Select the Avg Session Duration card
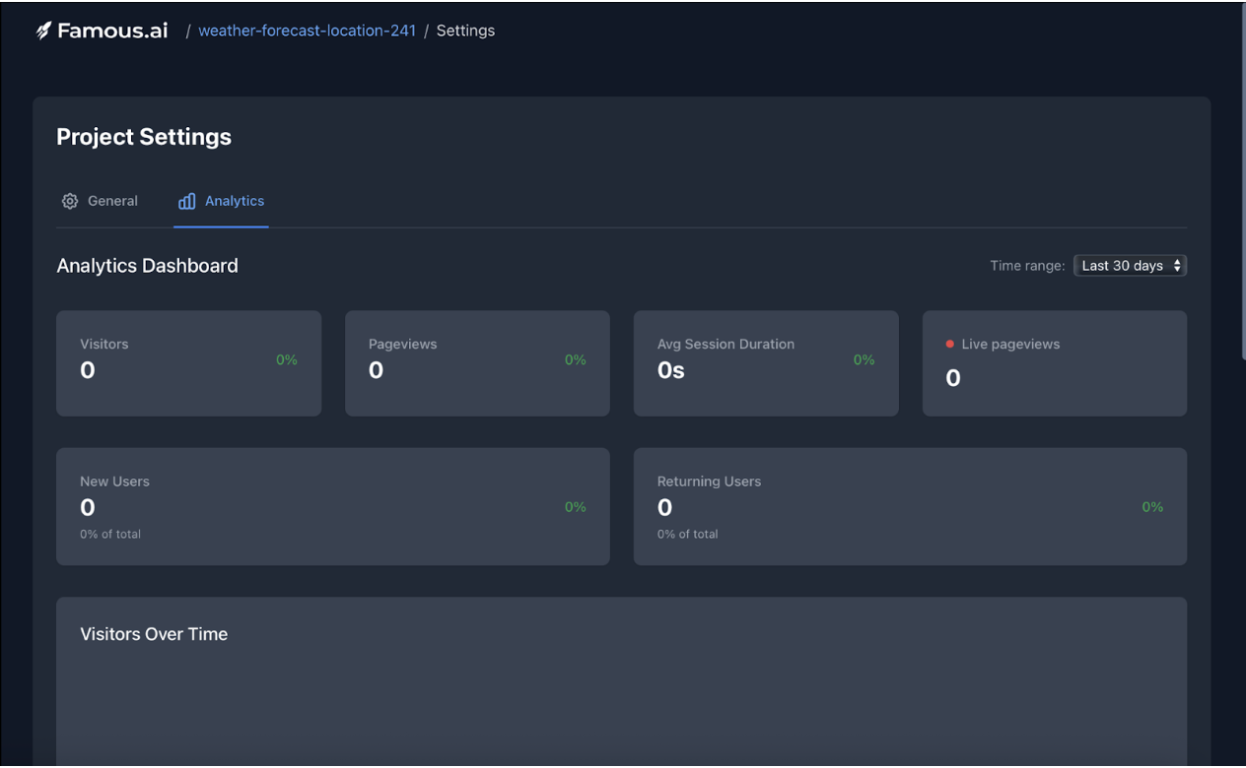The image size is (1246, 768). 766,363
